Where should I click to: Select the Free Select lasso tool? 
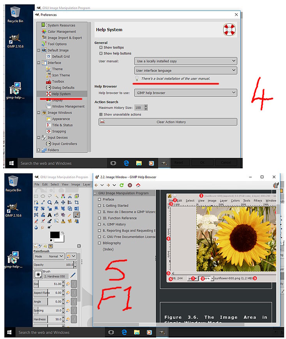click(50, 196)
